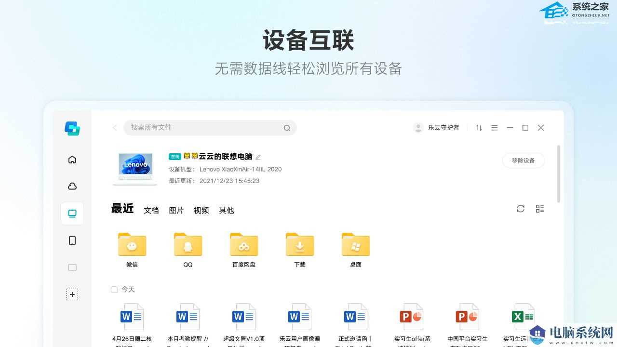The image size is (617, 347).
Task: Click the search magnifier icon
Action: pos(287,128)
